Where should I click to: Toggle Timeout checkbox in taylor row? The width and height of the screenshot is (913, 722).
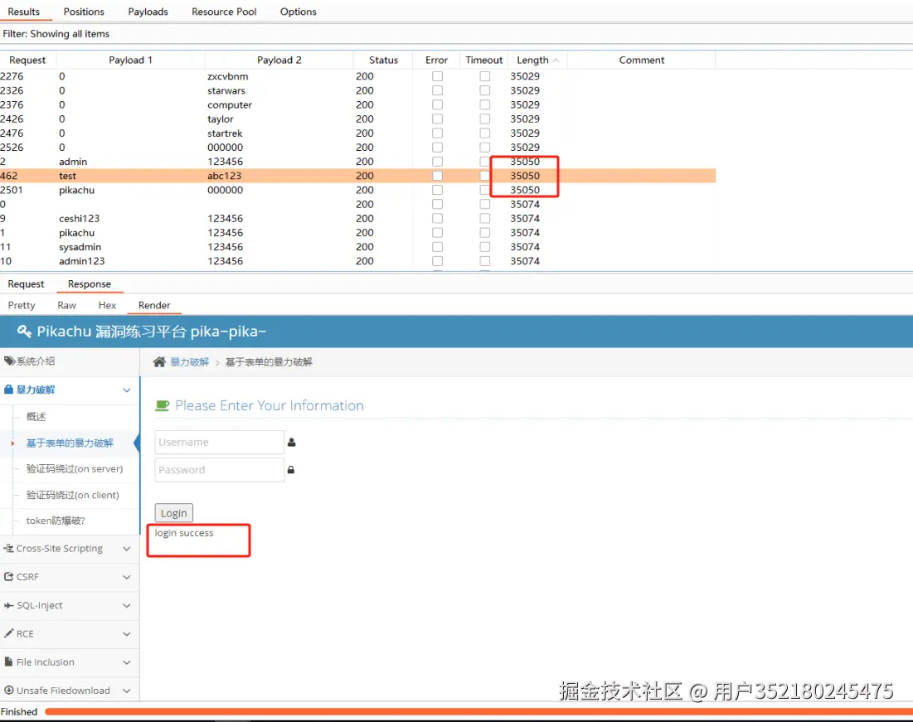click(x=485, y=119)
